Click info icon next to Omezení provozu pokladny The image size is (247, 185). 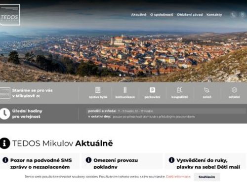pyautogui.click(x=88, y=160)
